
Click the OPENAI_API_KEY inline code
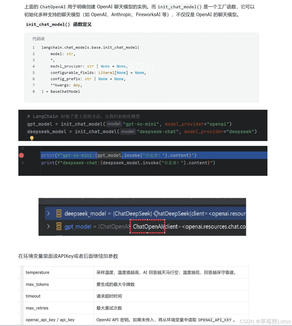point(215,320)
